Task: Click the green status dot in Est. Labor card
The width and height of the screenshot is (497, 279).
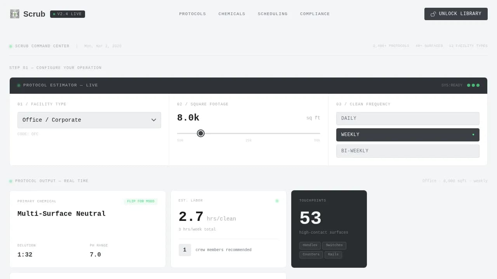Action: (x=277, y=201)
